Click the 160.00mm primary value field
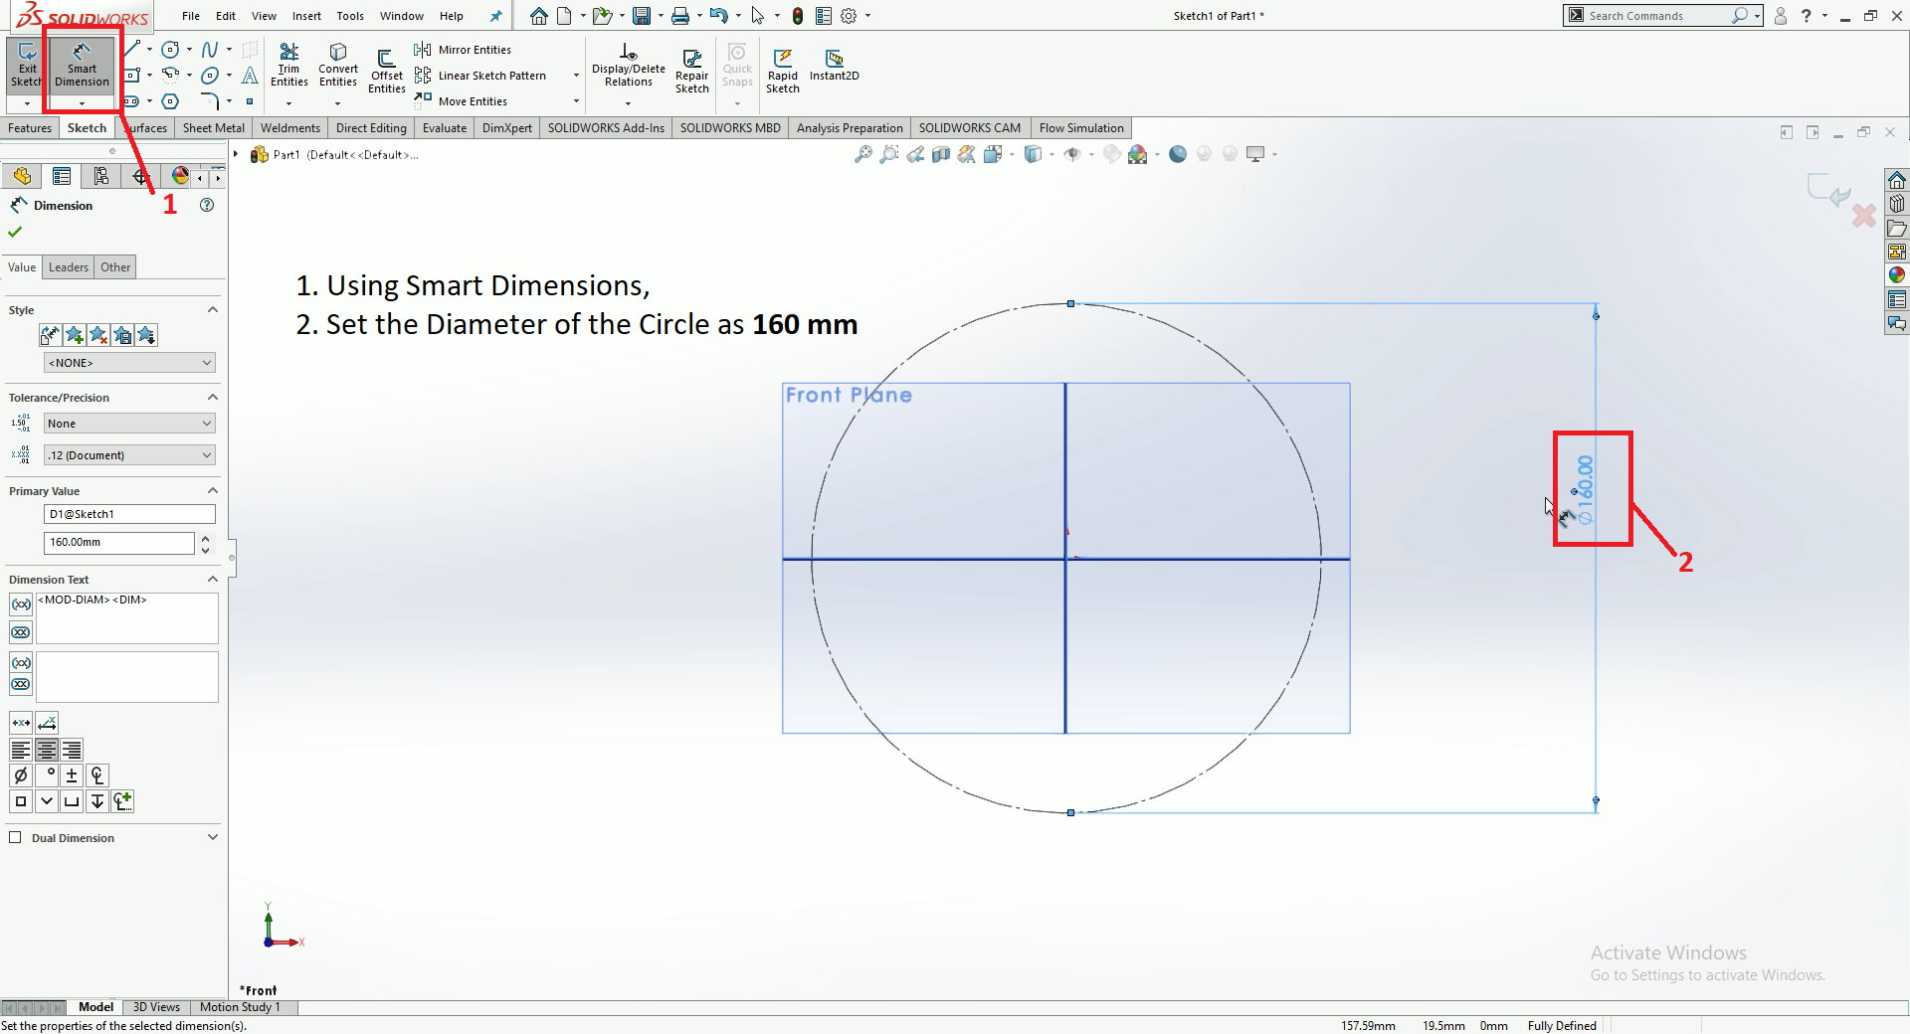Viewport: 1910px width, 1034px height. pos(118,543)
